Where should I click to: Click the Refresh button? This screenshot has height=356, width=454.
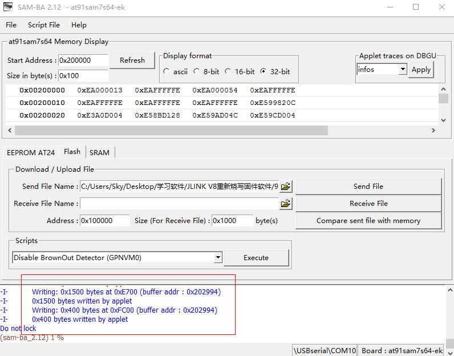[132, 60]
